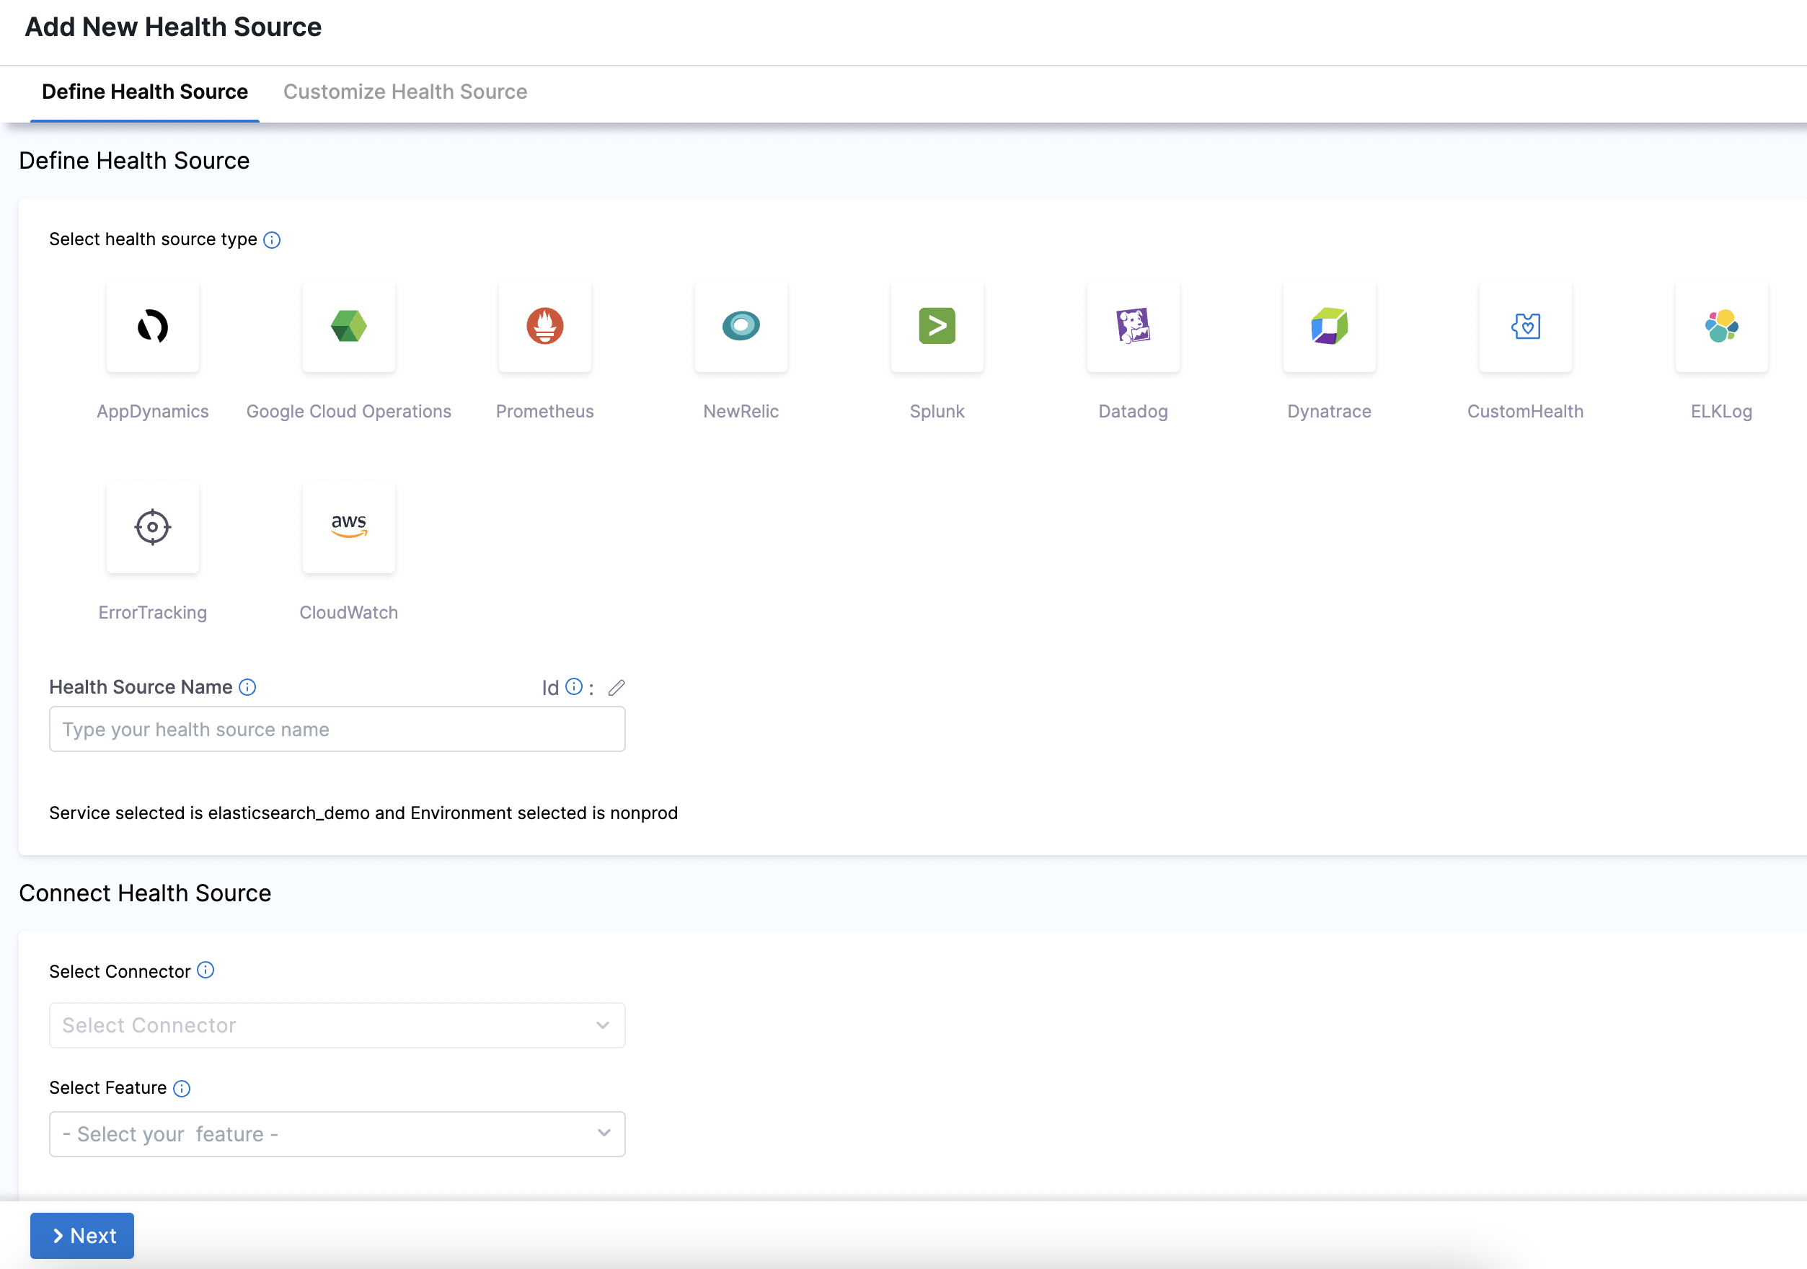Open the Select Connector dropdown
The image size is (1807, 1269).
(x=337, y=1025)
